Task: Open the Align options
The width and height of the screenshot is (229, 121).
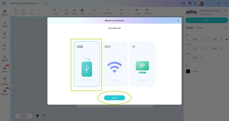Action: click(129, 11)
